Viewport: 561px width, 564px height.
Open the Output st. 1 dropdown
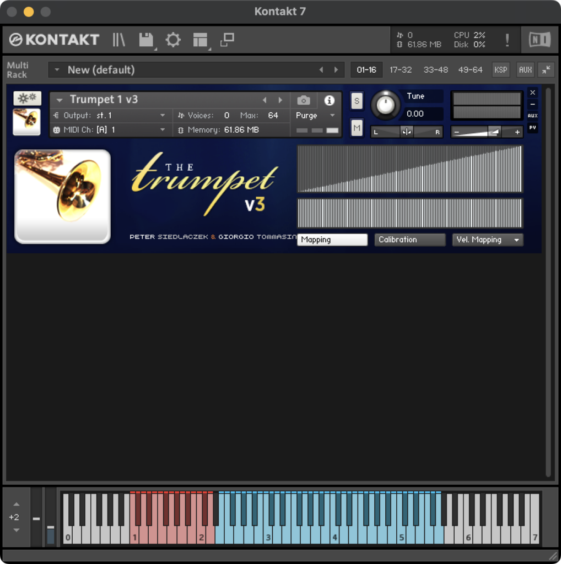(x=163, y=116)
